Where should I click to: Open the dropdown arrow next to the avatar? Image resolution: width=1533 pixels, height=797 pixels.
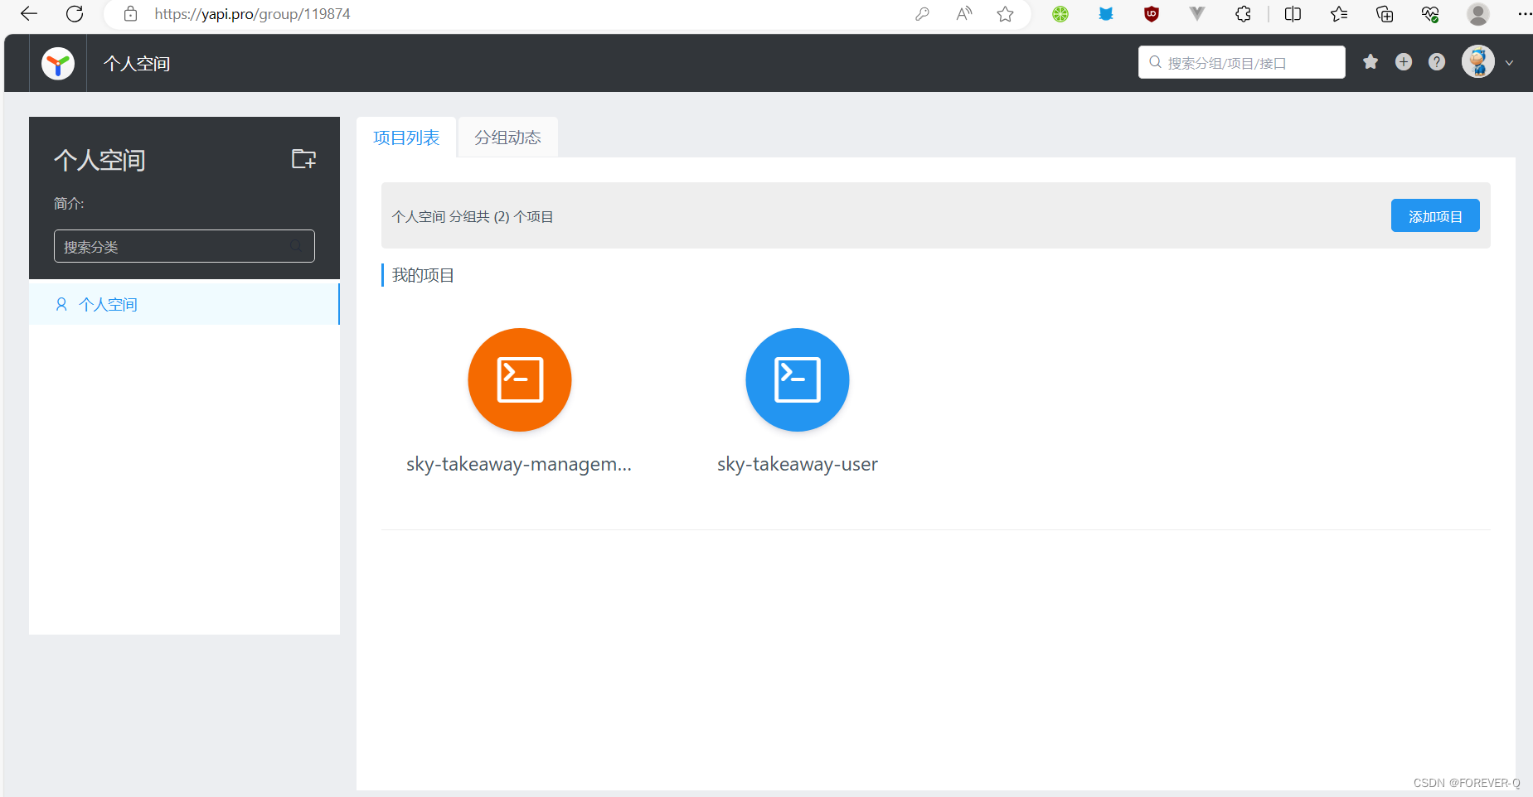point(1510,62)
